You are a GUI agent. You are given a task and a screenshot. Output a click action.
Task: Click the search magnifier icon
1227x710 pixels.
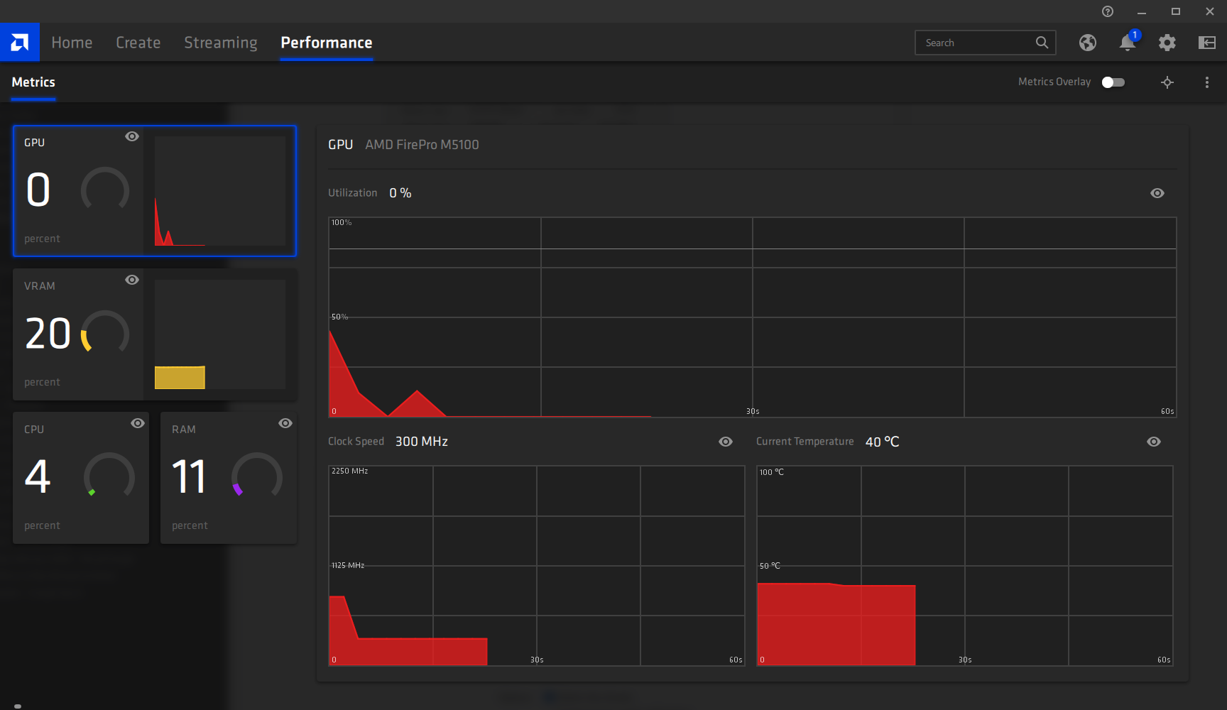click(1042, 43)
